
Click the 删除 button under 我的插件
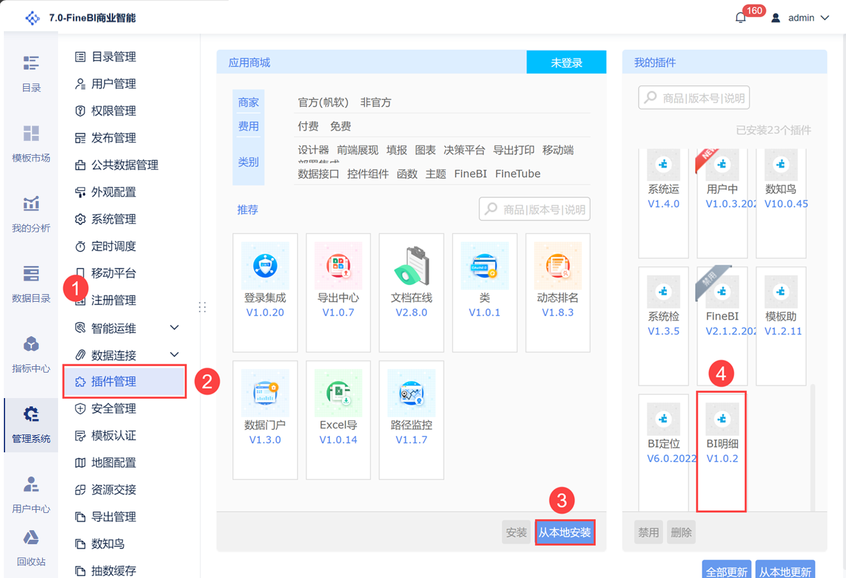[681, 533]
